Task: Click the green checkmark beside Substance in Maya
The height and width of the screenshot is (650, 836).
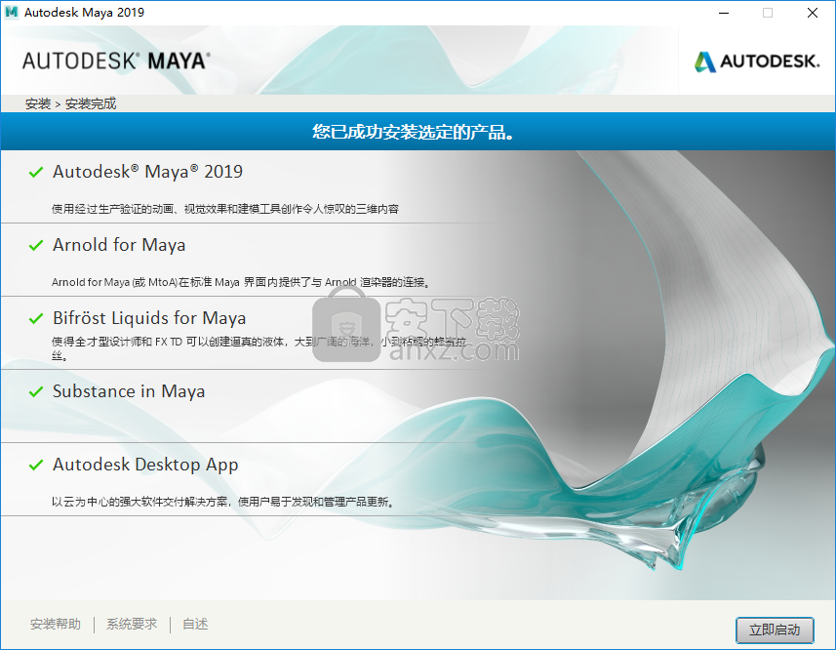Action: (x=36, y=392)
